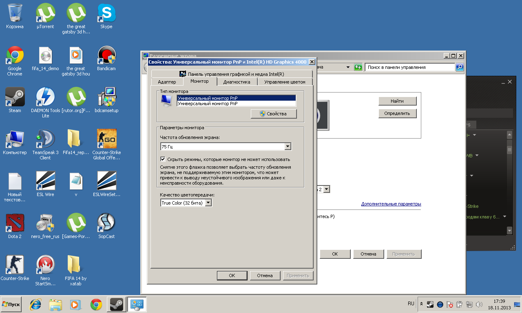This screenshot has width=522, height=313.
Task: Switch to the Управление цветом tab
Action: pyautogui.click(x=285, y=82)
